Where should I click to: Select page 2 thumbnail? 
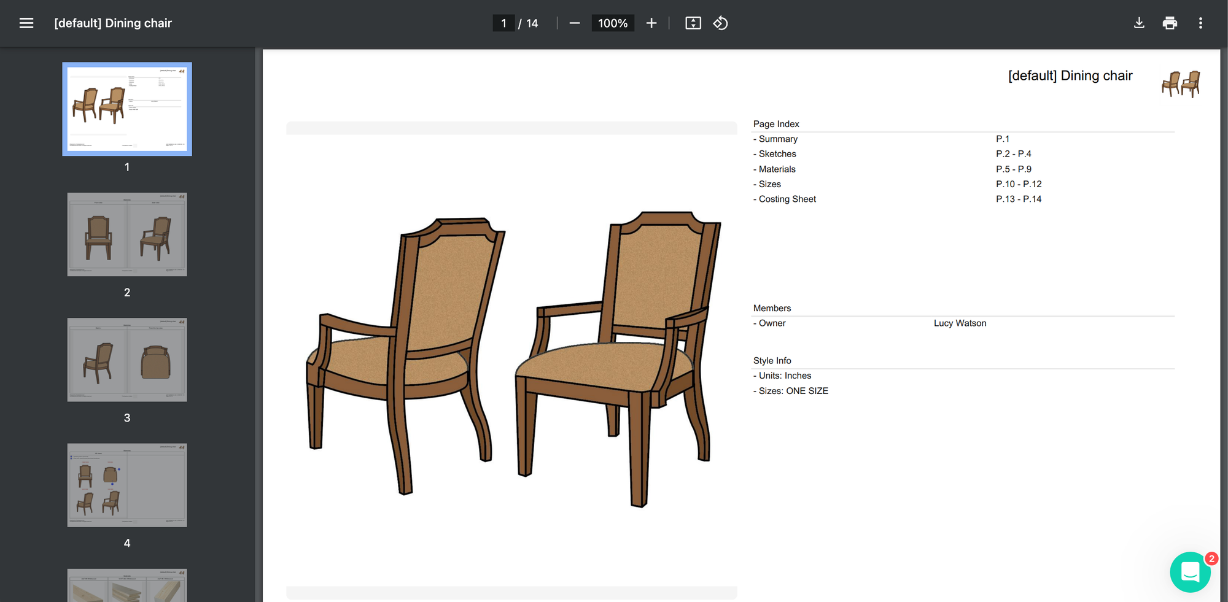(127, 234)
